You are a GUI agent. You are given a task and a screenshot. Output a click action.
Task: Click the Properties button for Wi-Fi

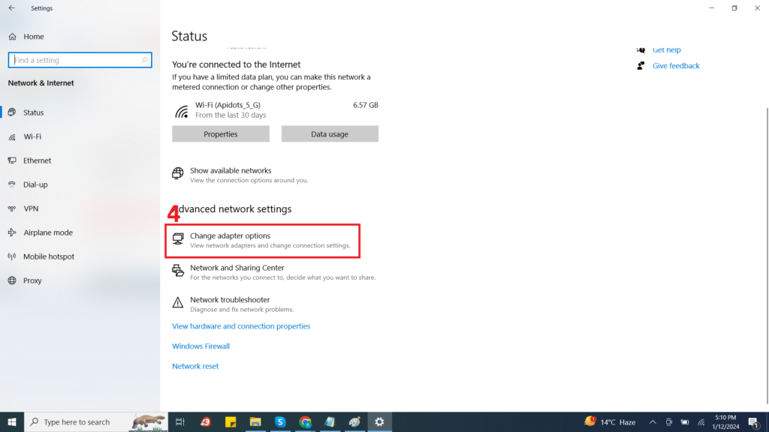tap(220, 134)
